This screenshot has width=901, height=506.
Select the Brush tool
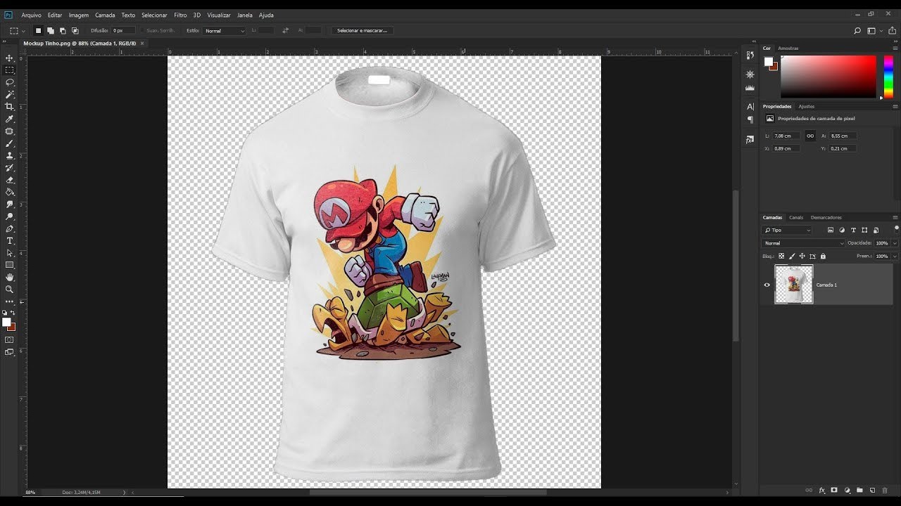[x=10, y=143]
